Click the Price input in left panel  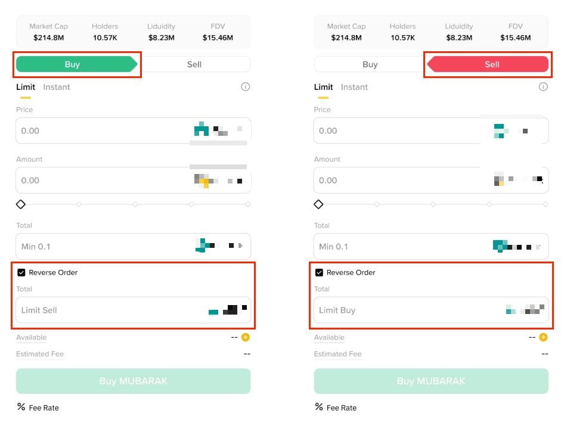tap(101, 130)
